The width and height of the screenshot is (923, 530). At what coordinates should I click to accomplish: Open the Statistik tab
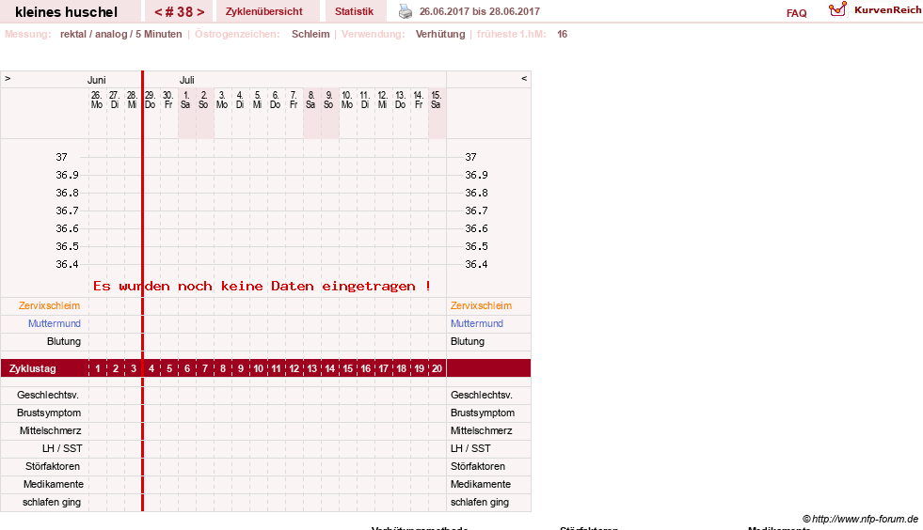tap(354, 11)
